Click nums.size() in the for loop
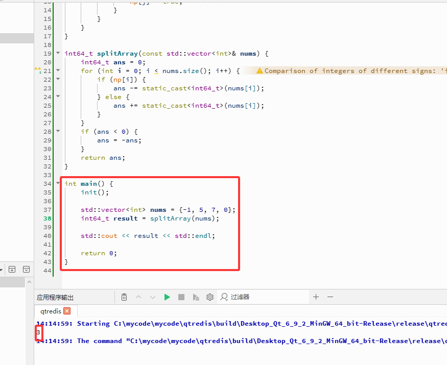 pos(186,71)
